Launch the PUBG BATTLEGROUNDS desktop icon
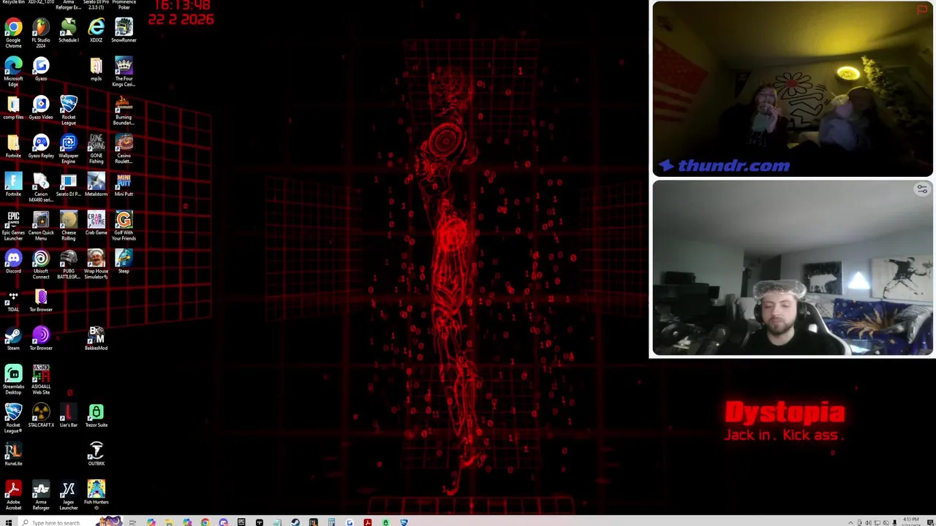 tap(69, 264)
